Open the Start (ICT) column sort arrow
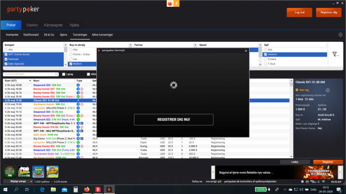Viewport: 346px width, 194px height. [x=30, y=81]
